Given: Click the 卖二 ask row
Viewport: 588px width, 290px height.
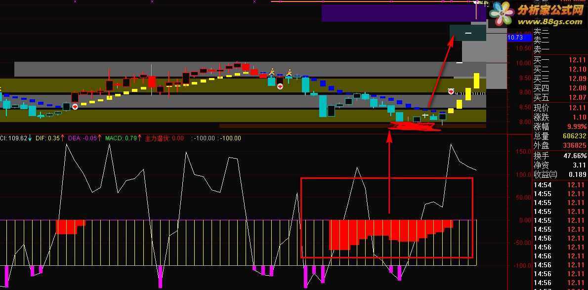Looking at the screenshot, I should click(560, 40).
